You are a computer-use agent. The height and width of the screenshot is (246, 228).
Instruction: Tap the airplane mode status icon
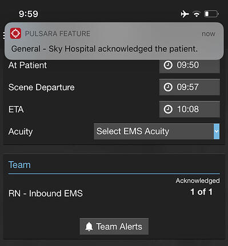(185, 14)
